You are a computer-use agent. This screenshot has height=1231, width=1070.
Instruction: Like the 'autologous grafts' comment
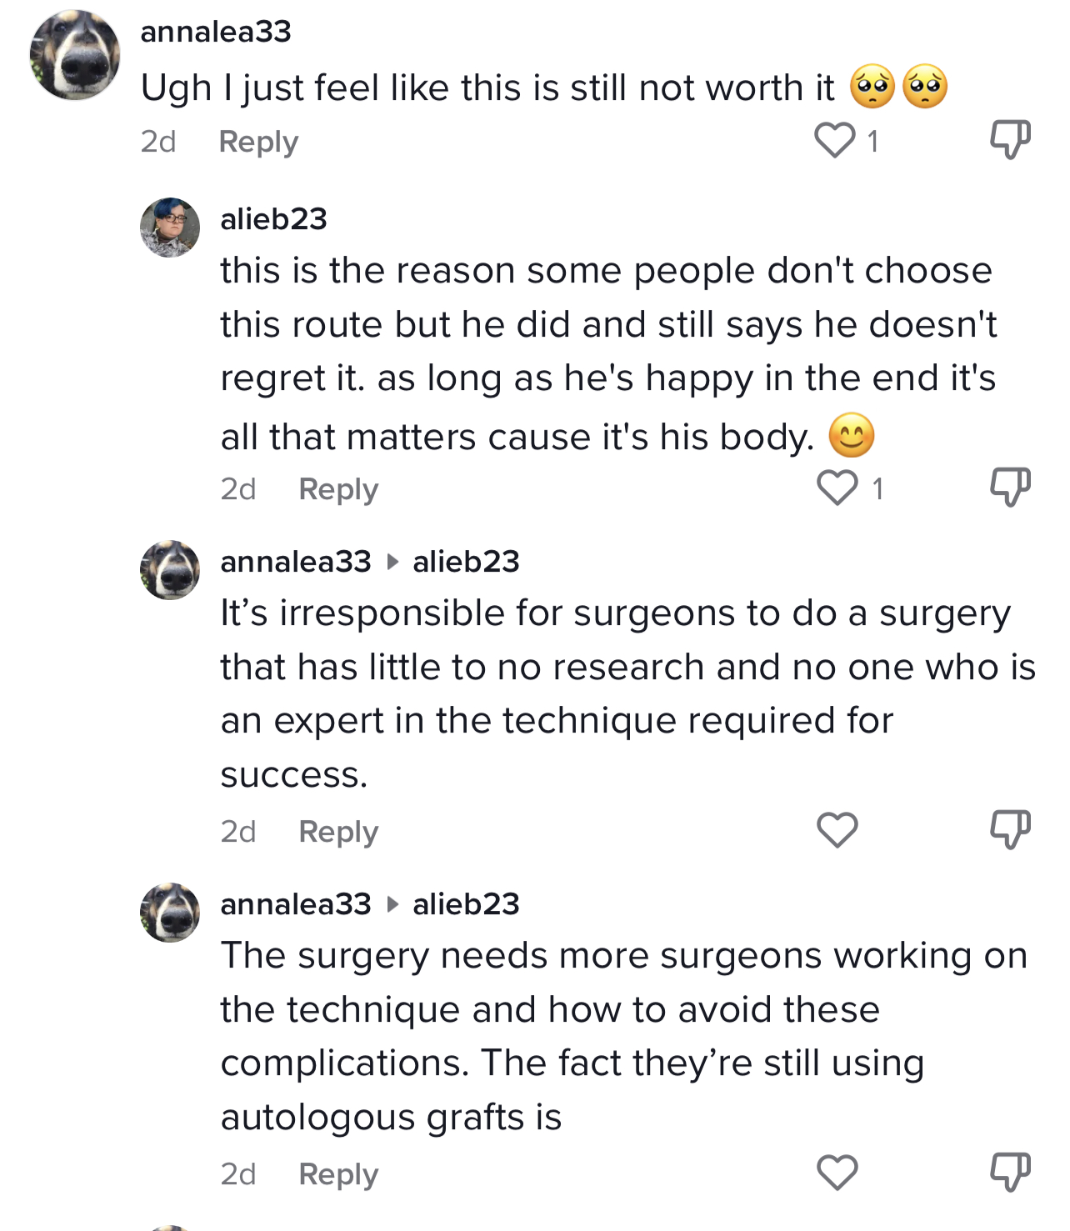click(837, 1173)
